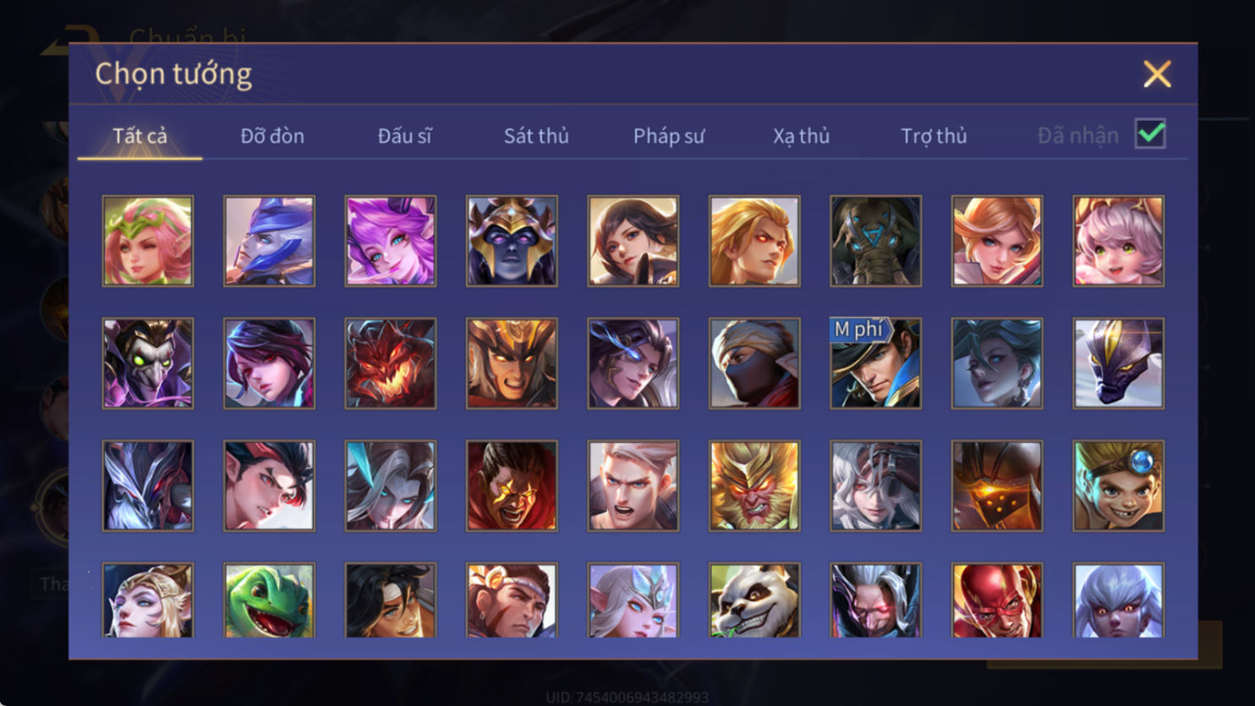Screen dimensions: 1255x706
Task: Choose the red-masked speedster hero portrait
Action: coord(997,600)
